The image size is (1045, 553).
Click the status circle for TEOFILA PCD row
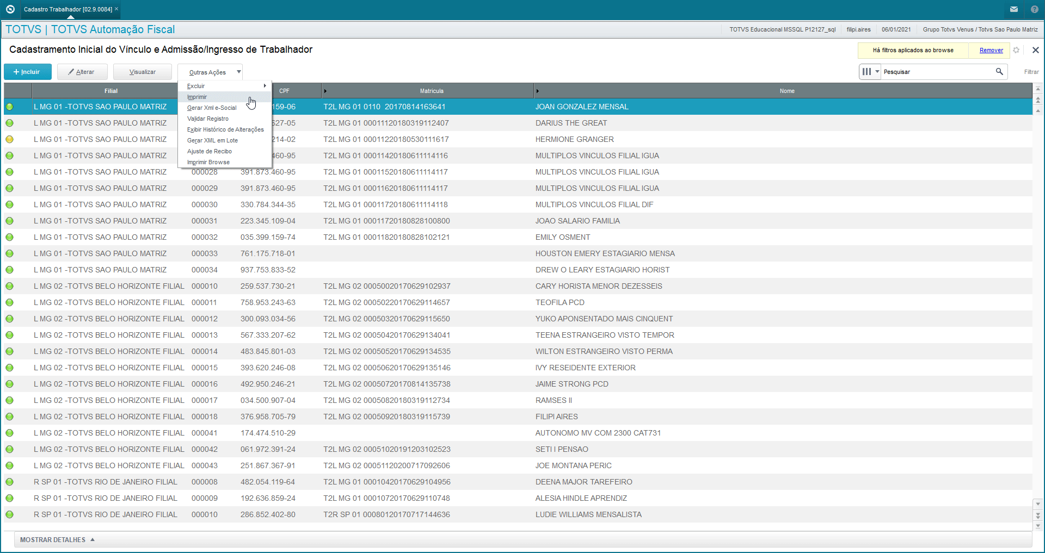[x=10, y=302]
